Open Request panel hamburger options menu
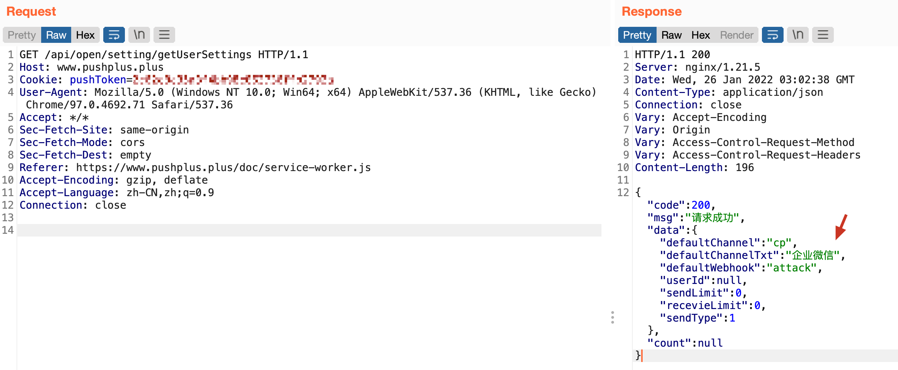 tap(164, 35)
